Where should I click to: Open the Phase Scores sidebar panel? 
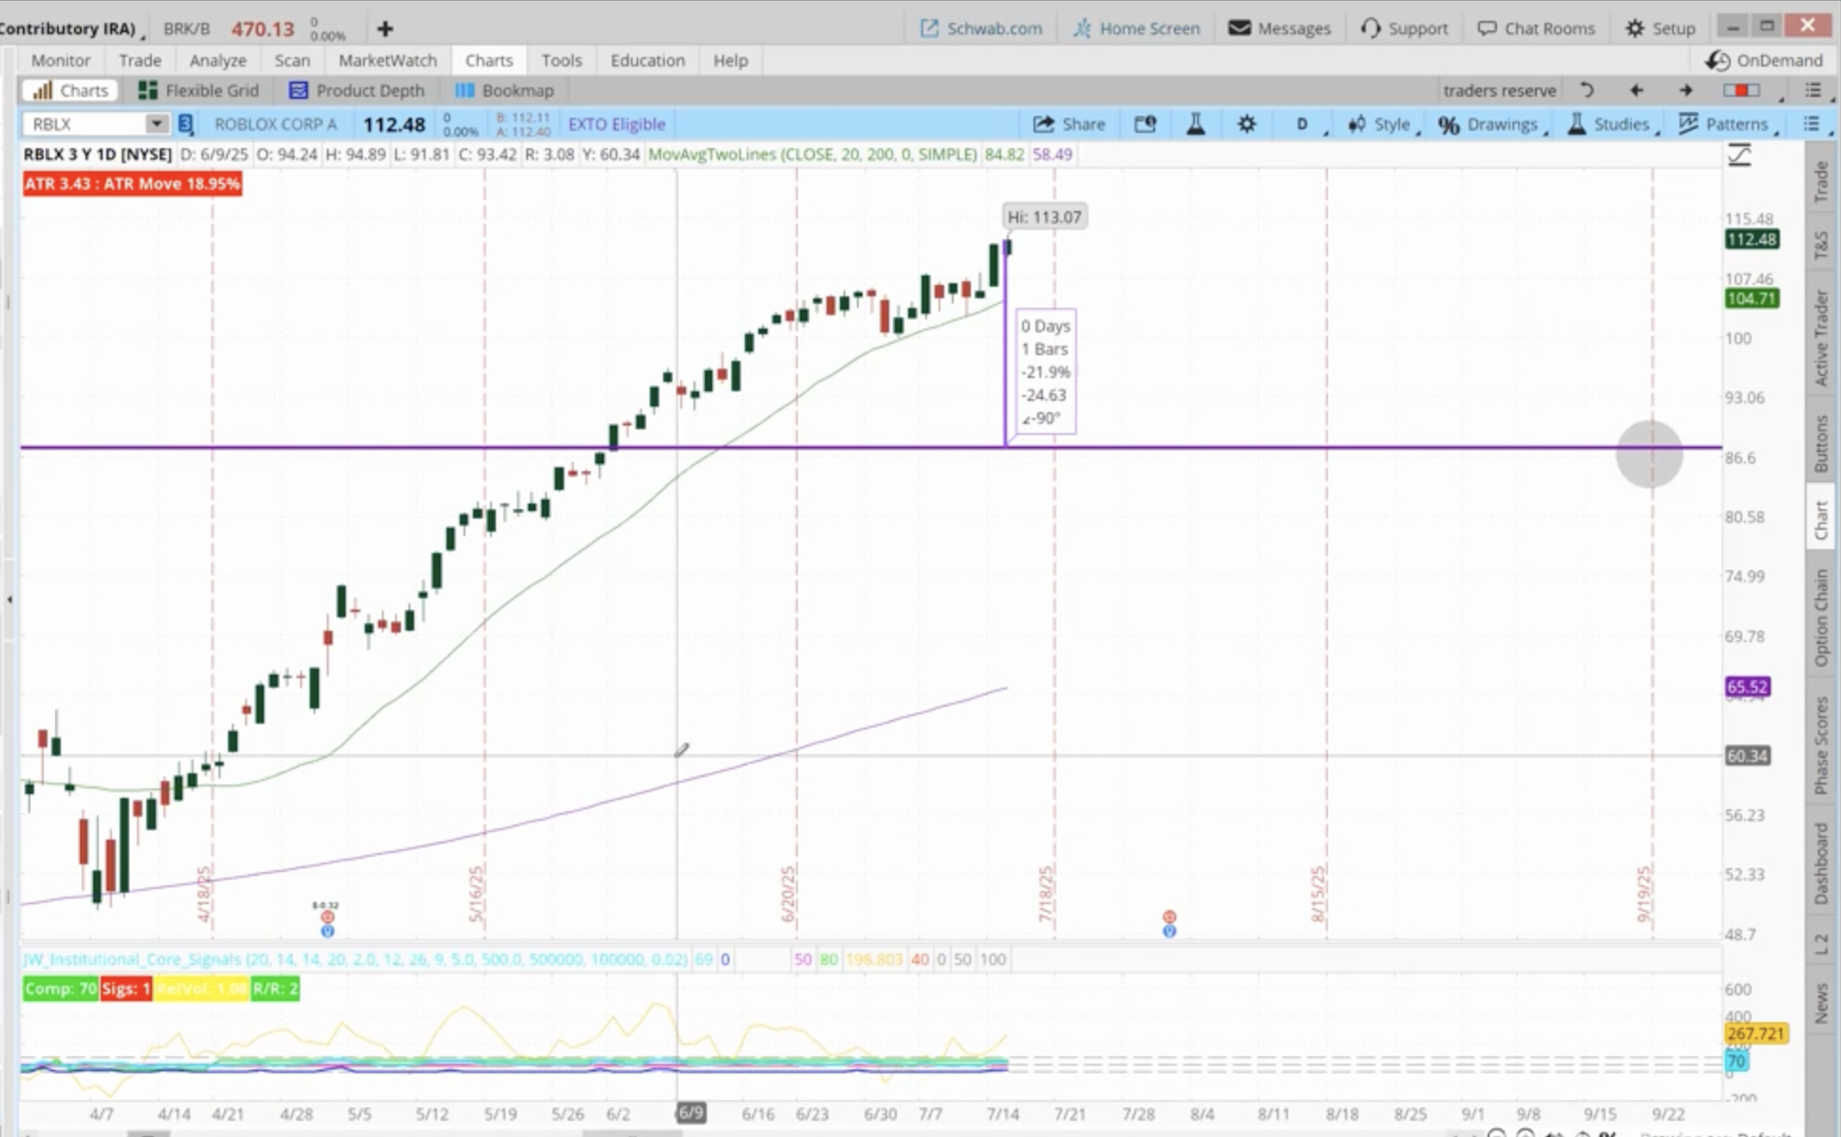(x=1821, y=746)
